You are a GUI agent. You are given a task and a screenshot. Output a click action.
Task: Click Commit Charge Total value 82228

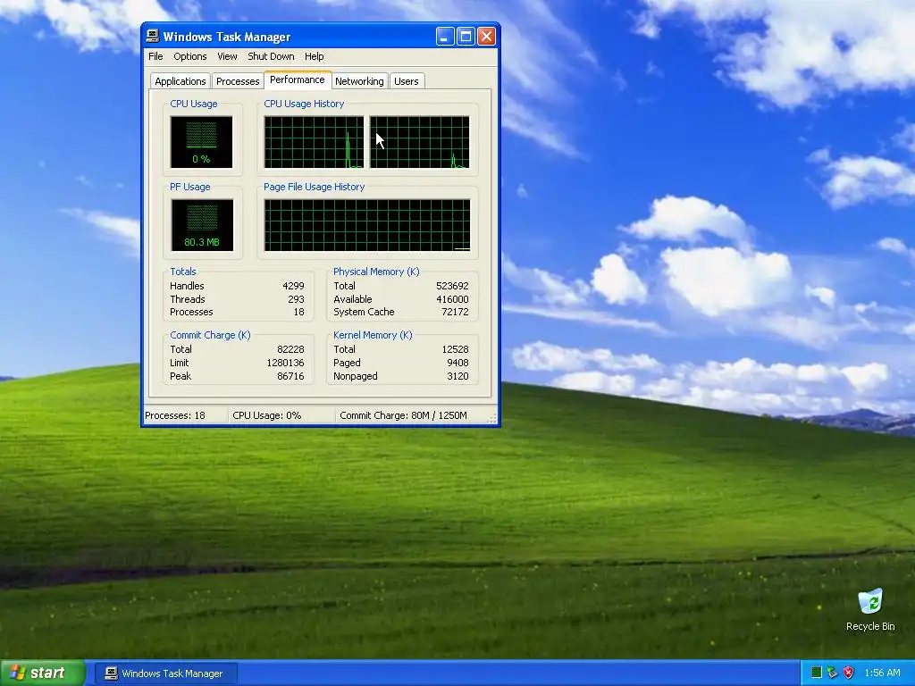click(x=290, y=349)
